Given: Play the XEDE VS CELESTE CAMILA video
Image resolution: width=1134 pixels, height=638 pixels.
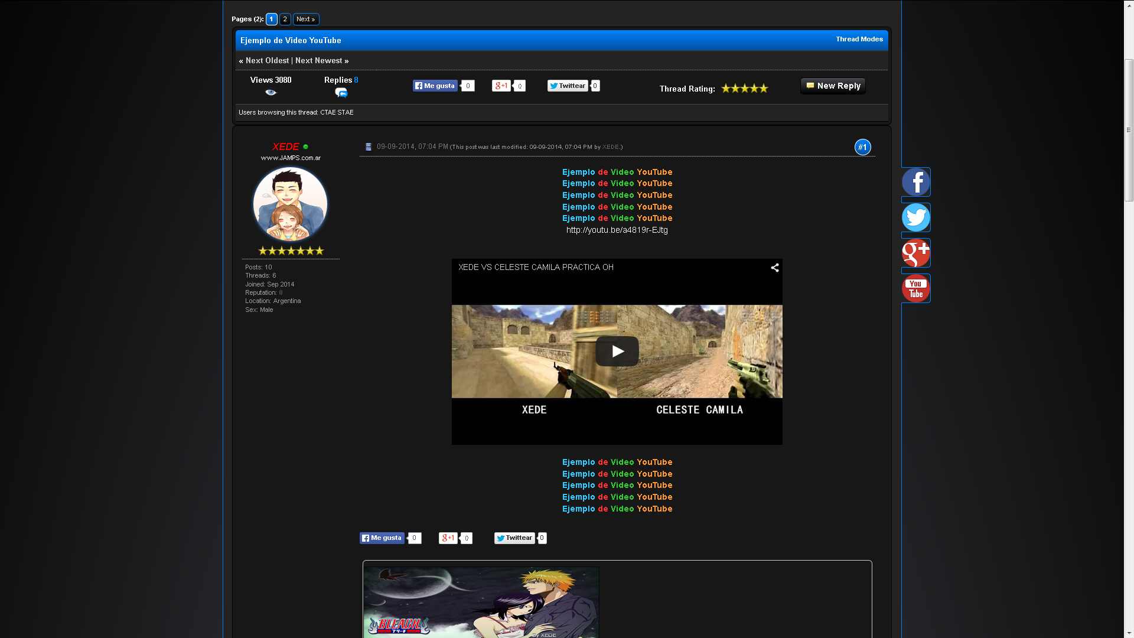Looking at the screenshot, I should 617,351.
